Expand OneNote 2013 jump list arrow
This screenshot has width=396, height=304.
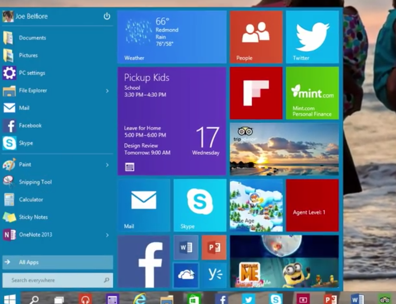point(107,235)
